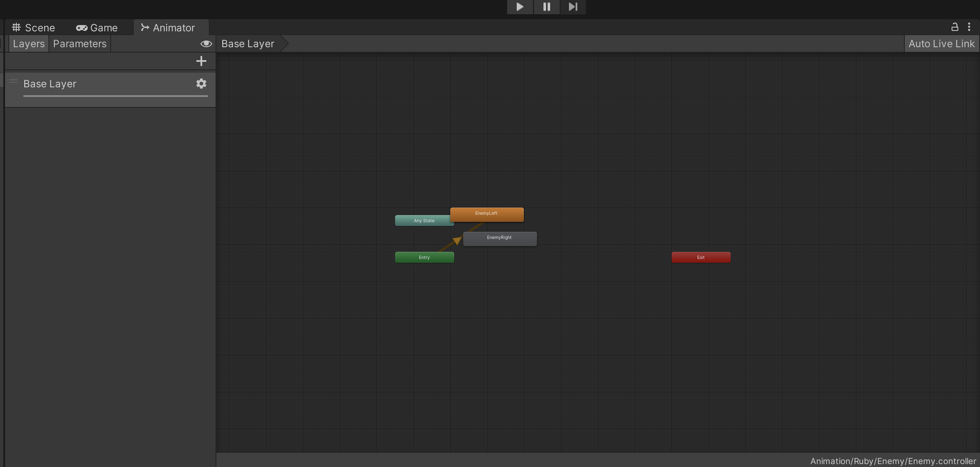This screenshot has width=980, height=467.
Task: Toggle the panel lock icon
Action: [955, 27]
